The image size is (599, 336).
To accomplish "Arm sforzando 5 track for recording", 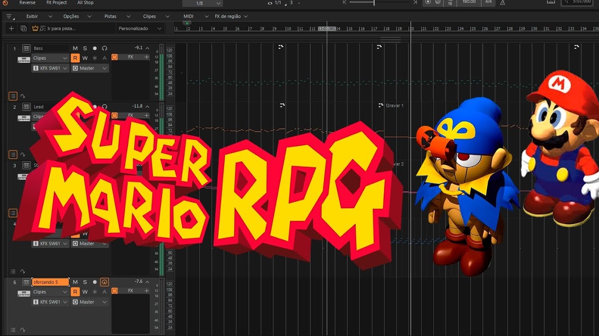I will point(95,282).
